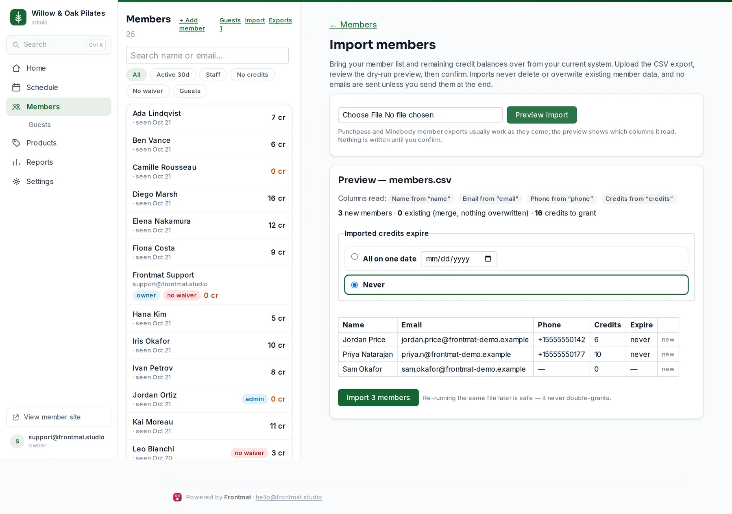Click the S avatar for support@frontmat.studio

coord(17,441)
